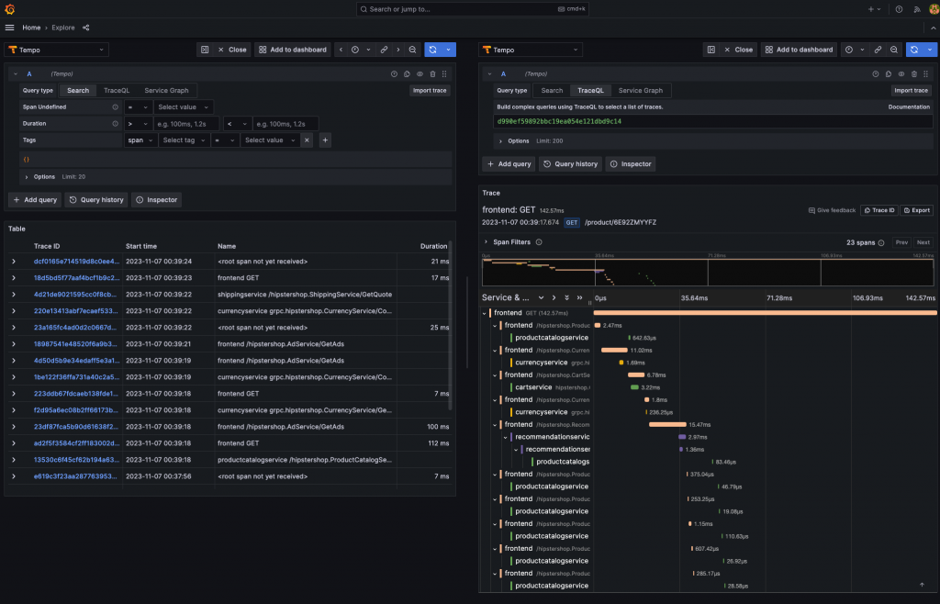Click the right pane split-widen icon beside Close
940x604 pixels.
click(711, 50)
